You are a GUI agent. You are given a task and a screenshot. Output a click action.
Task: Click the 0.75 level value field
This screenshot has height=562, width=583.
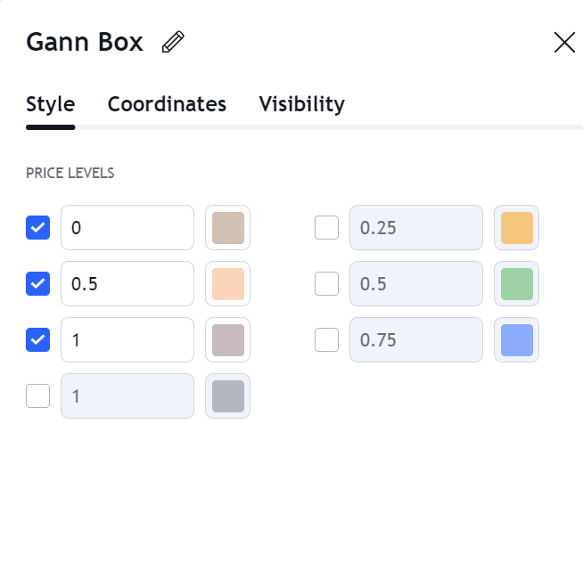(416, 339)
